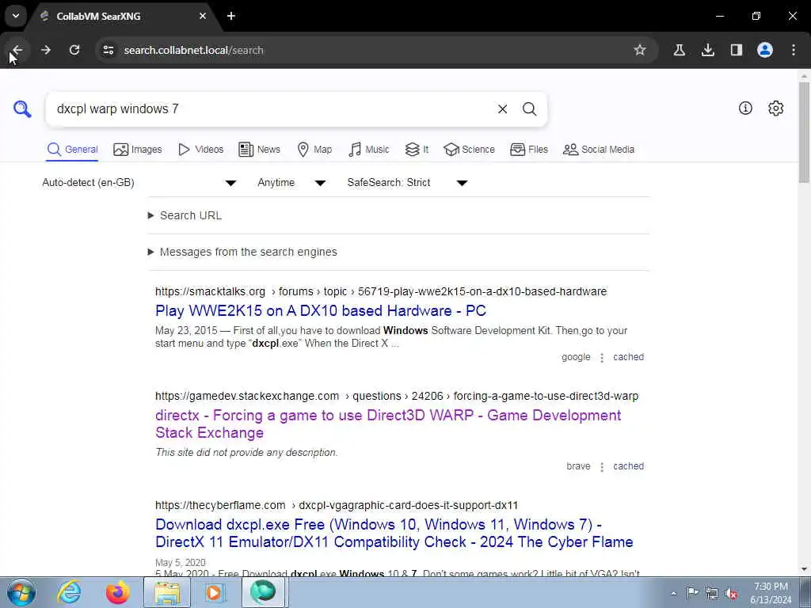811x608 pixels.
Task: Open SearXNG preferences gear icon
Action: (776, 108)
